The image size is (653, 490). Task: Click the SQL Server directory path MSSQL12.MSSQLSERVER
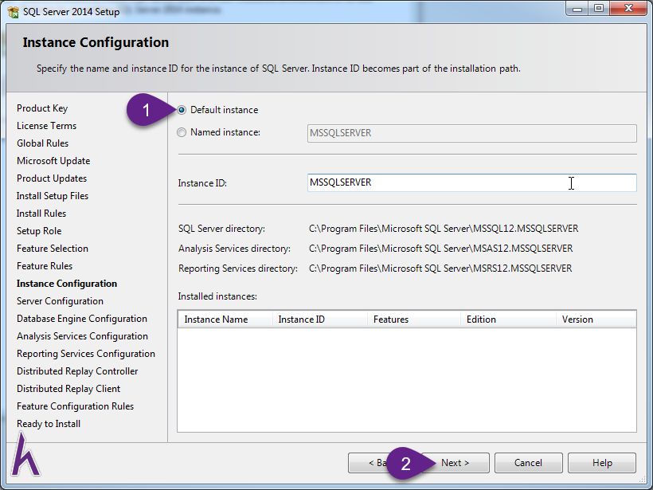444,229
